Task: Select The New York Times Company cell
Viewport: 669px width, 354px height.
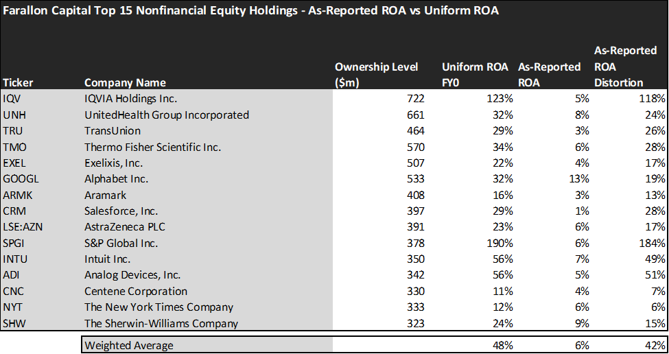Action: click(x=159, y=307)
